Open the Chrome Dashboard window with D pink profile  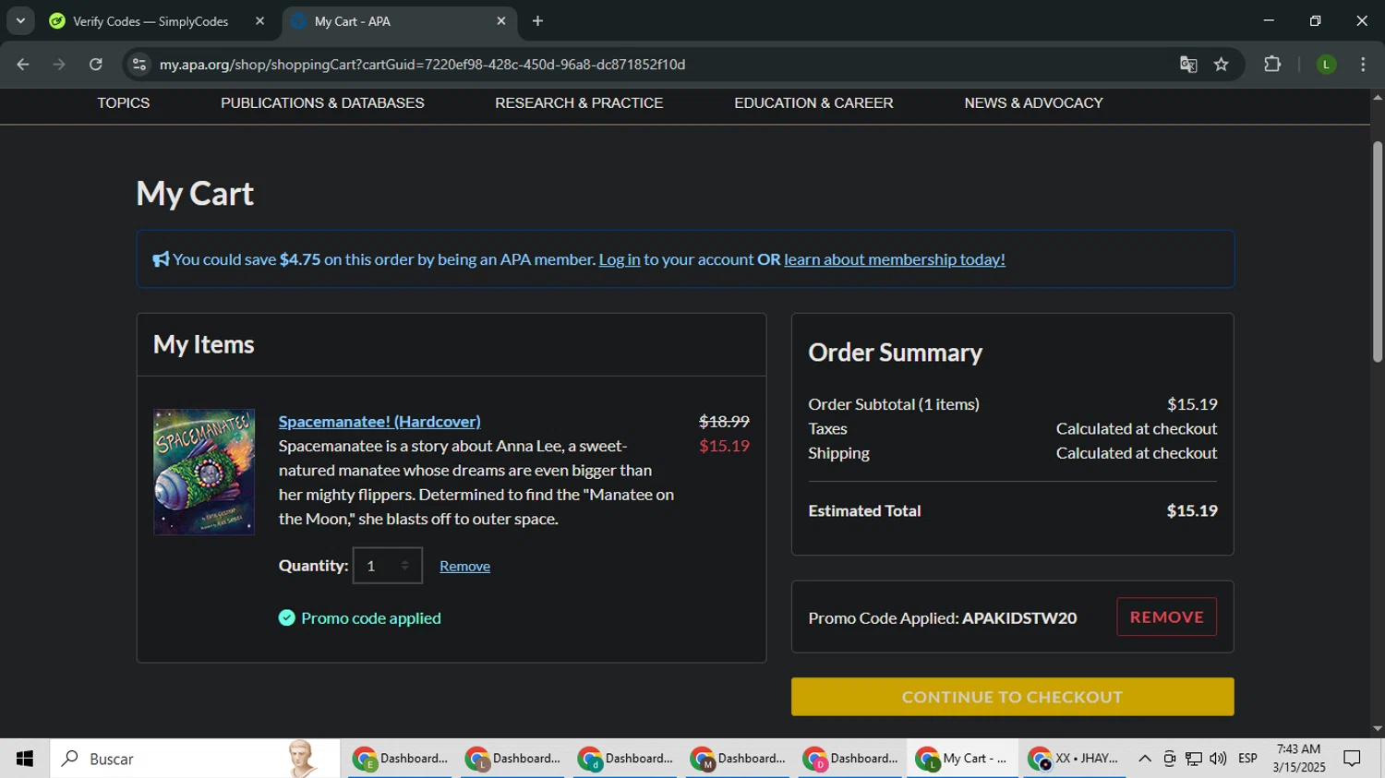pyautogui.click(x=850, y=759)
